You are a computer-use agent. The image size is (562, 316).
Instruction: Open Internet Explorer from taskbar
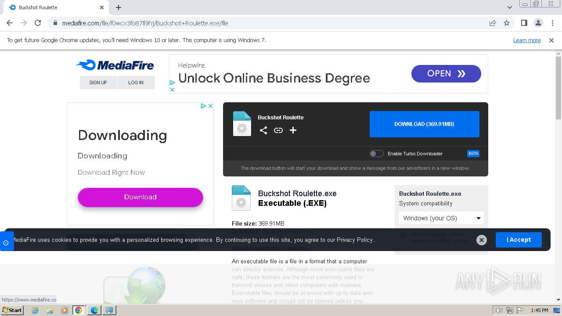click(35, 310)
